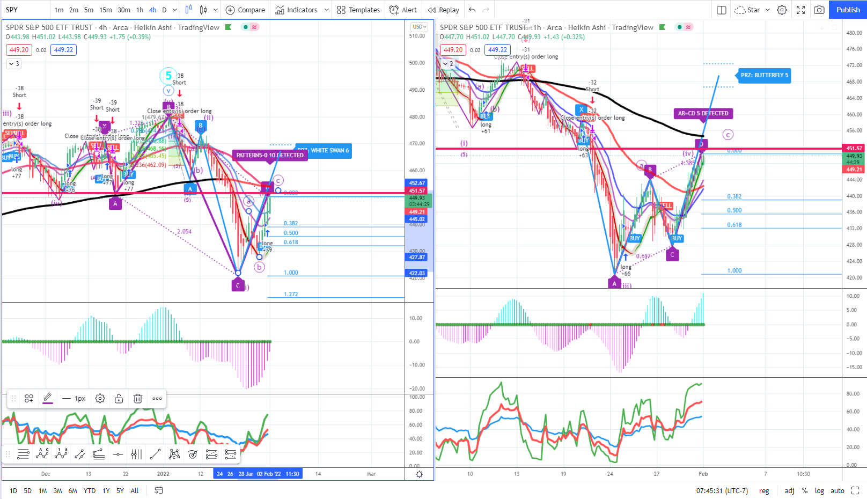Select the Elliott wave 1-5 pattern tool
Image resolution: width=867 pixels, height=499 pixels.
pyautogui.click(x=61, y=454)
